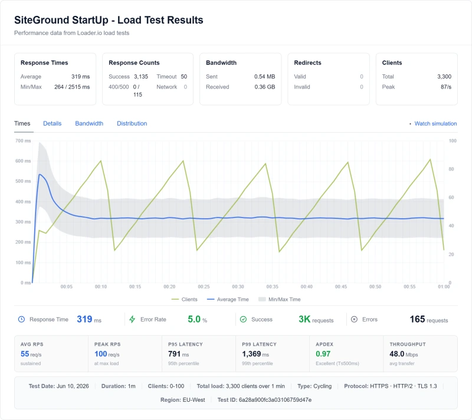Click the Success checkmark circle icon
The image size is (472, 420).
[243, 319]
